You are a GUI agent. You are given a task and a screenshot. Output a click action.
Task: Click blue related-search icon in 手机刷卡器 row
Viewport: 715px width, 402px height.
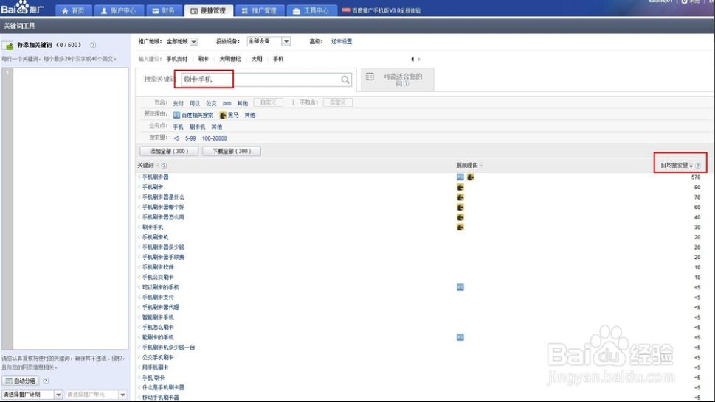coord(460,177)
